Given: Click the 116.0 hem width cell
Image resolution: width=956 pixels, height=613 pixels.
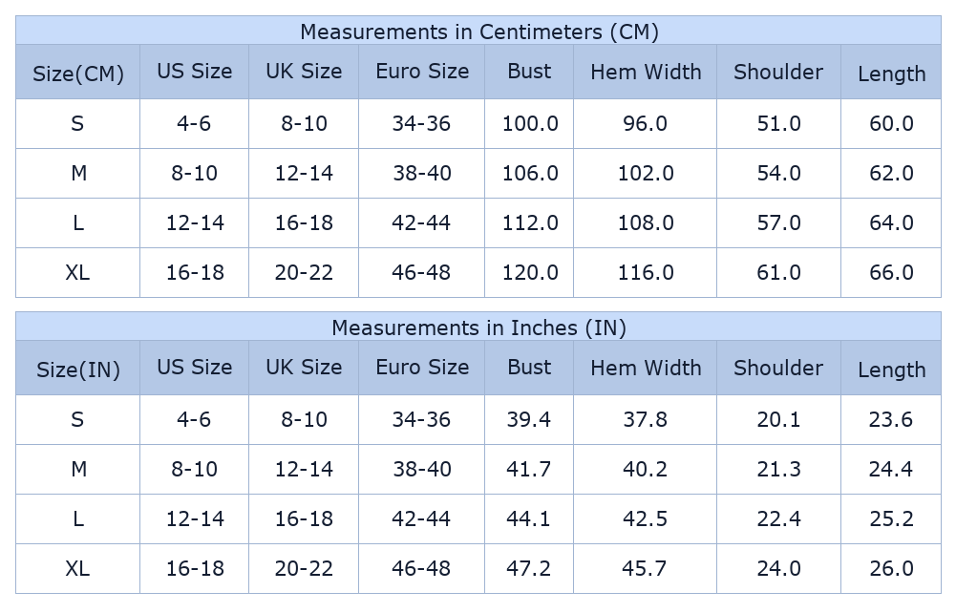Looking at the screenshot, I should pos(646,272).
